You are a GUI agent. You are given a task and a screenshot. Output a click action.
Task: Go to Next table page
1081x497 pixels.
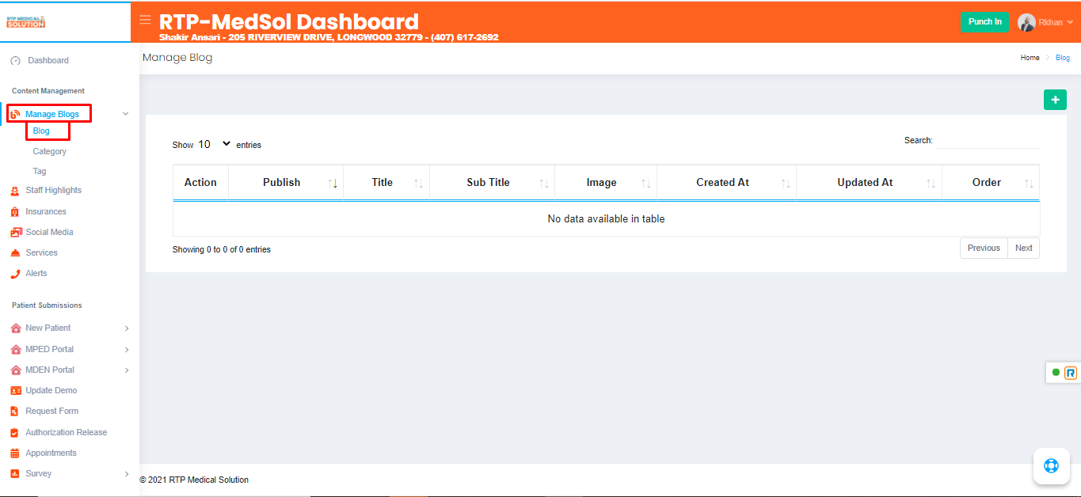(1024, 248)
